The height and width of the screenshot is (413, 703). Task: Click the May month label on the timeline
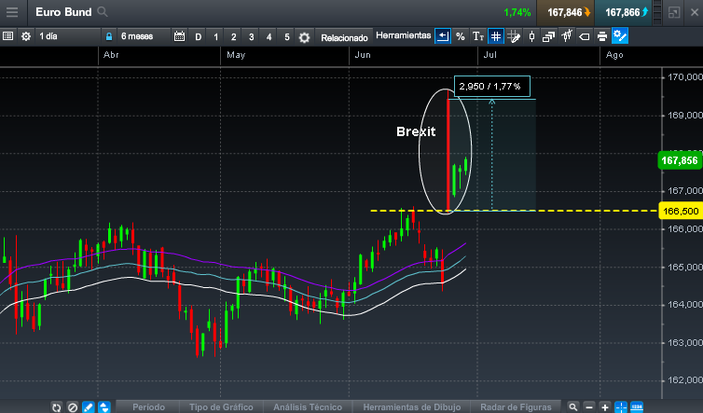[x=236, y=55]
